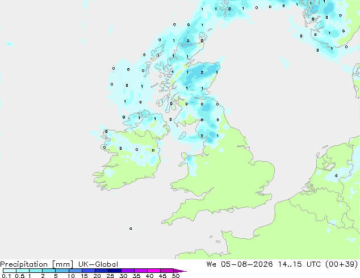Click the legend scale label '25'
The image size is (360, 278).
coord(110,276)
